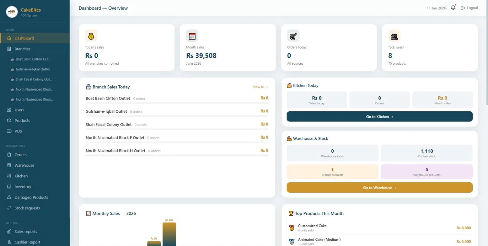Image resolution: width=488 pixels, height=246 pixels.
Task: Select Orders in the sidebar menu
Action: (35, 155)
